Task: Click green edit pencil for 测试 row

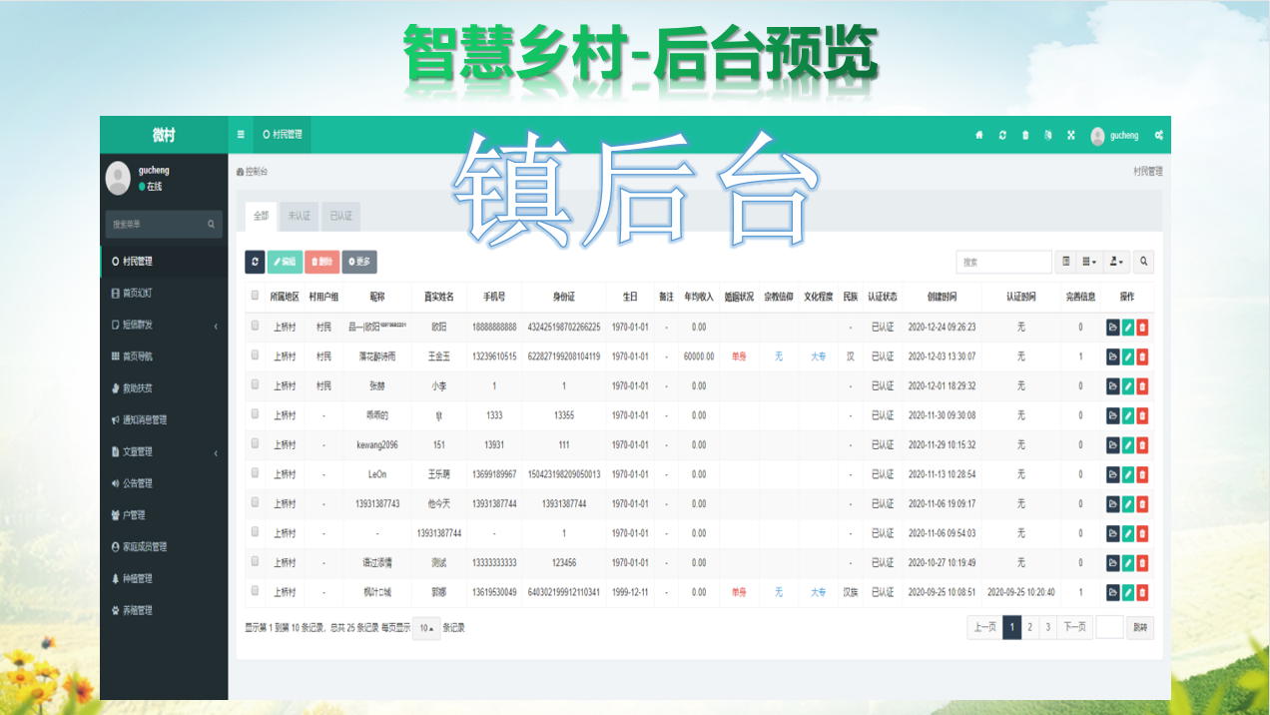Action: click(1128, 563)
